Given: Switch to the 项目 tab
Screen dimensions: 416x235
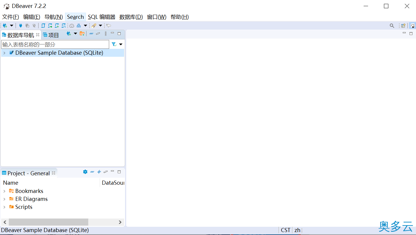Looking at the screenshot, I should tap(51, 35).
